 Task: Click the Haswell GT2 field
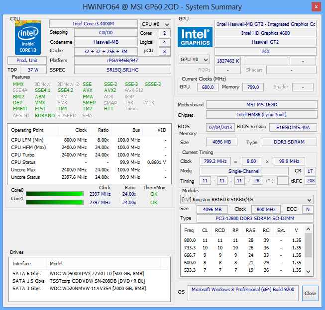click(265, 42)
